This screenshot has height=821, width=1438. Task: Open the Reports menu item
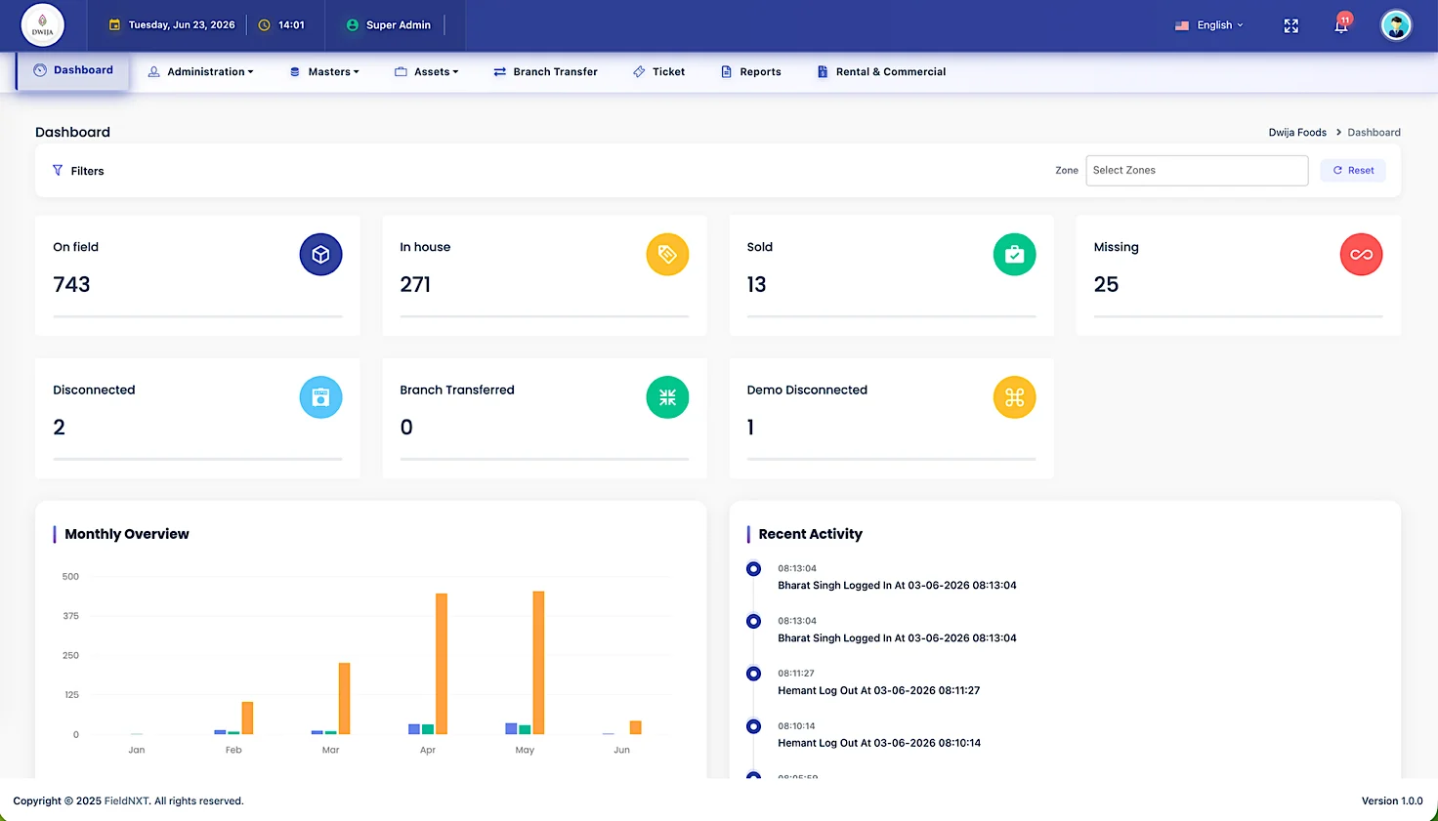click(x=750, y=71)
